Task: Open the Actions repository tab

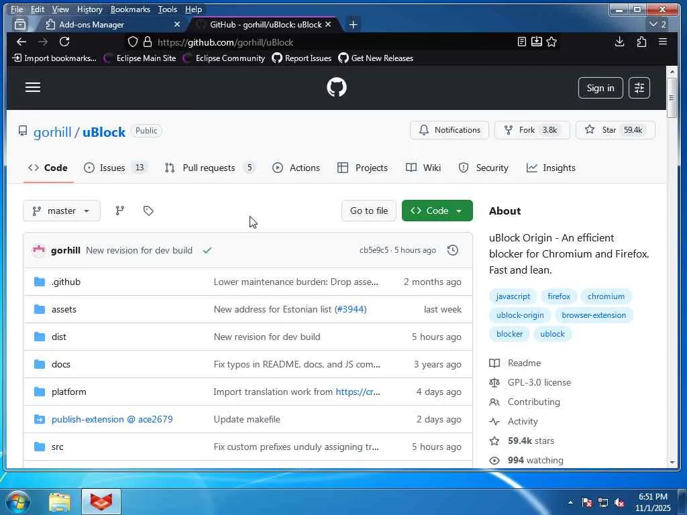Action: tap(296, 168)
